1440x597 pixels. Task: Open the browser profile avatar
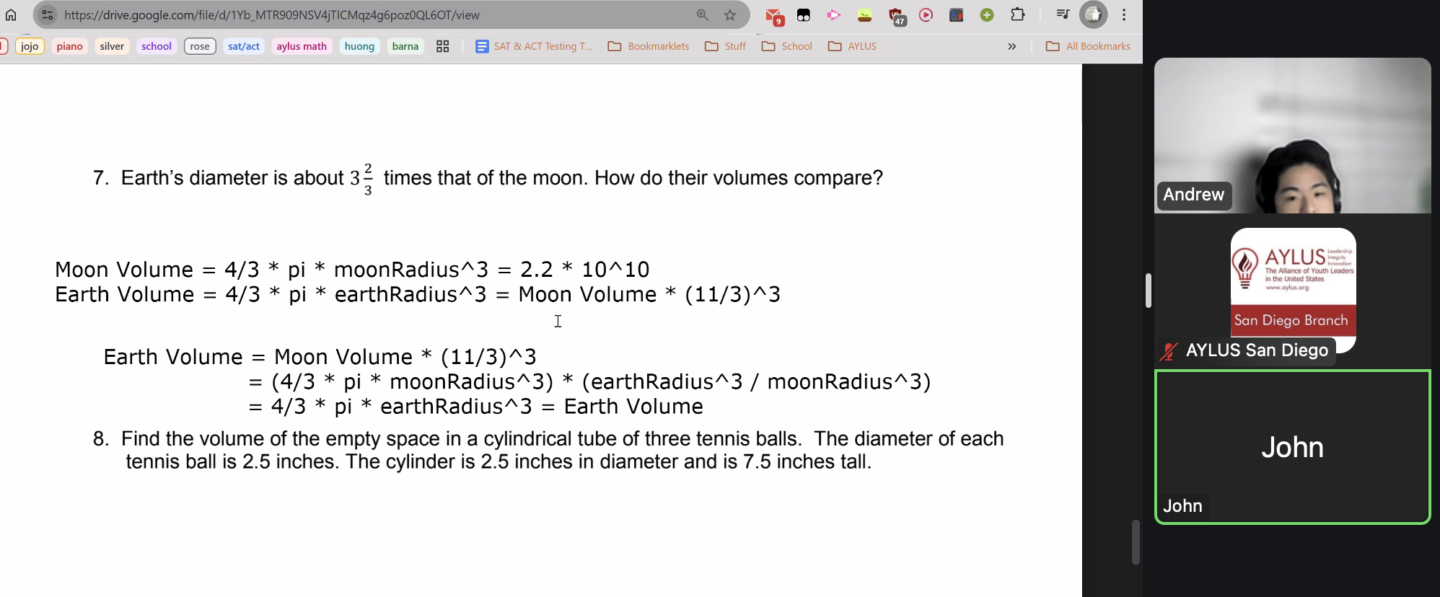coord(1094,14)
